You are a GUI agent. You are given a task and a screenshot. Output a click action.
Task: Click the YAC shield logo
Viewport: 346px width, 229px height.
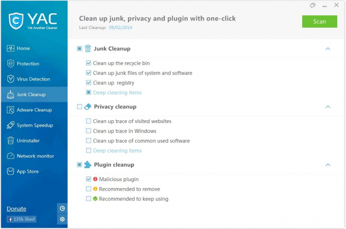coord(16,21)
